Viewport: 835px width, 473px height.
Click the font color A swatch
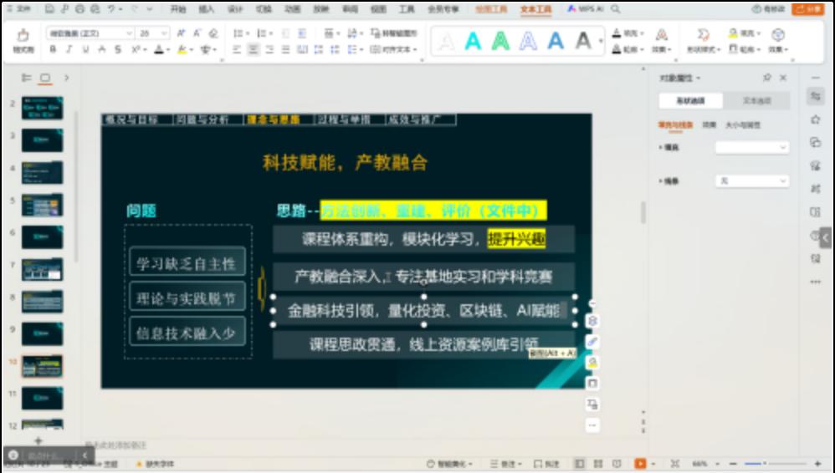click(158, 50)
